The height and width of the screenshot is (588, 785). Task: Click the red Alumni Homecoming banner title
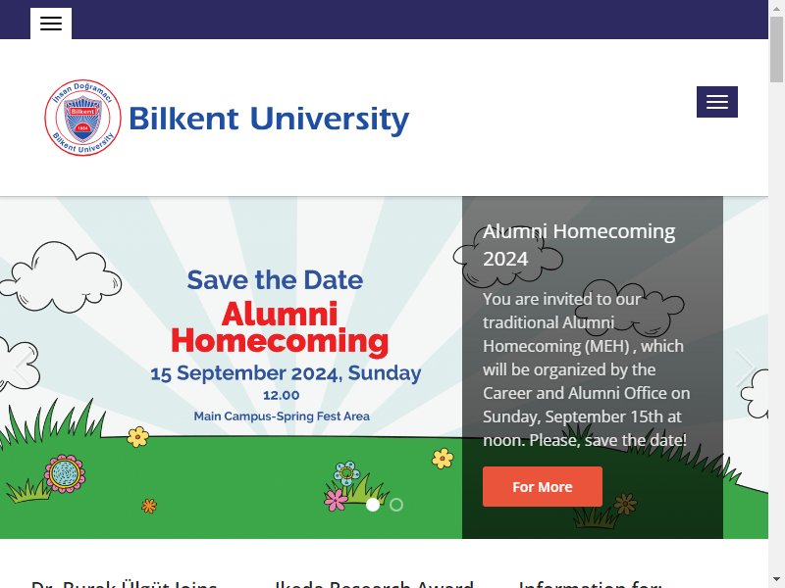tap(280, 327)
